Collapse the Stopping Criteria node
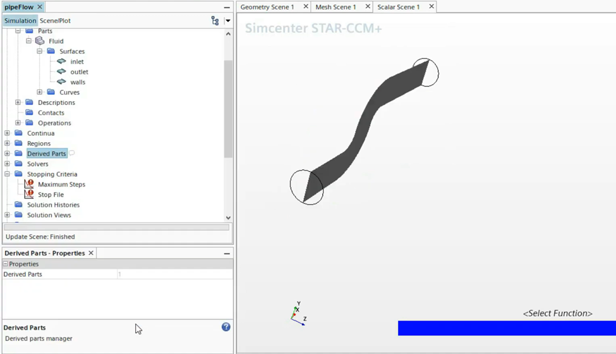The width and height of the screenshot is (616, 354). point(7,174)
